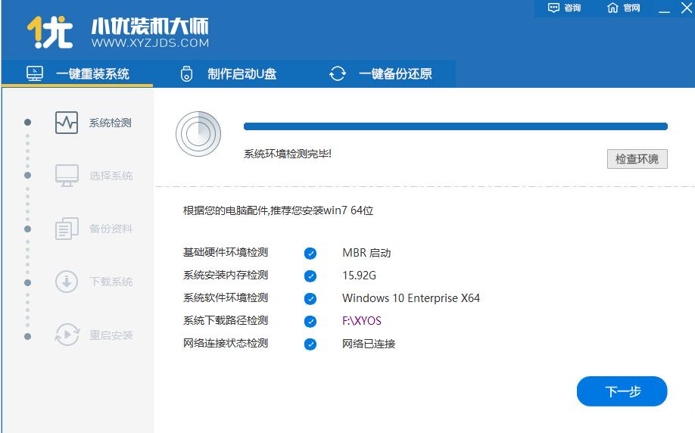Open the 官网 home icon

(612, 8)
